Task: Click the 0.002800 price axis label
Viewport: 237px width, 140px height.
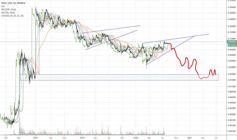Action: point(232,115)
